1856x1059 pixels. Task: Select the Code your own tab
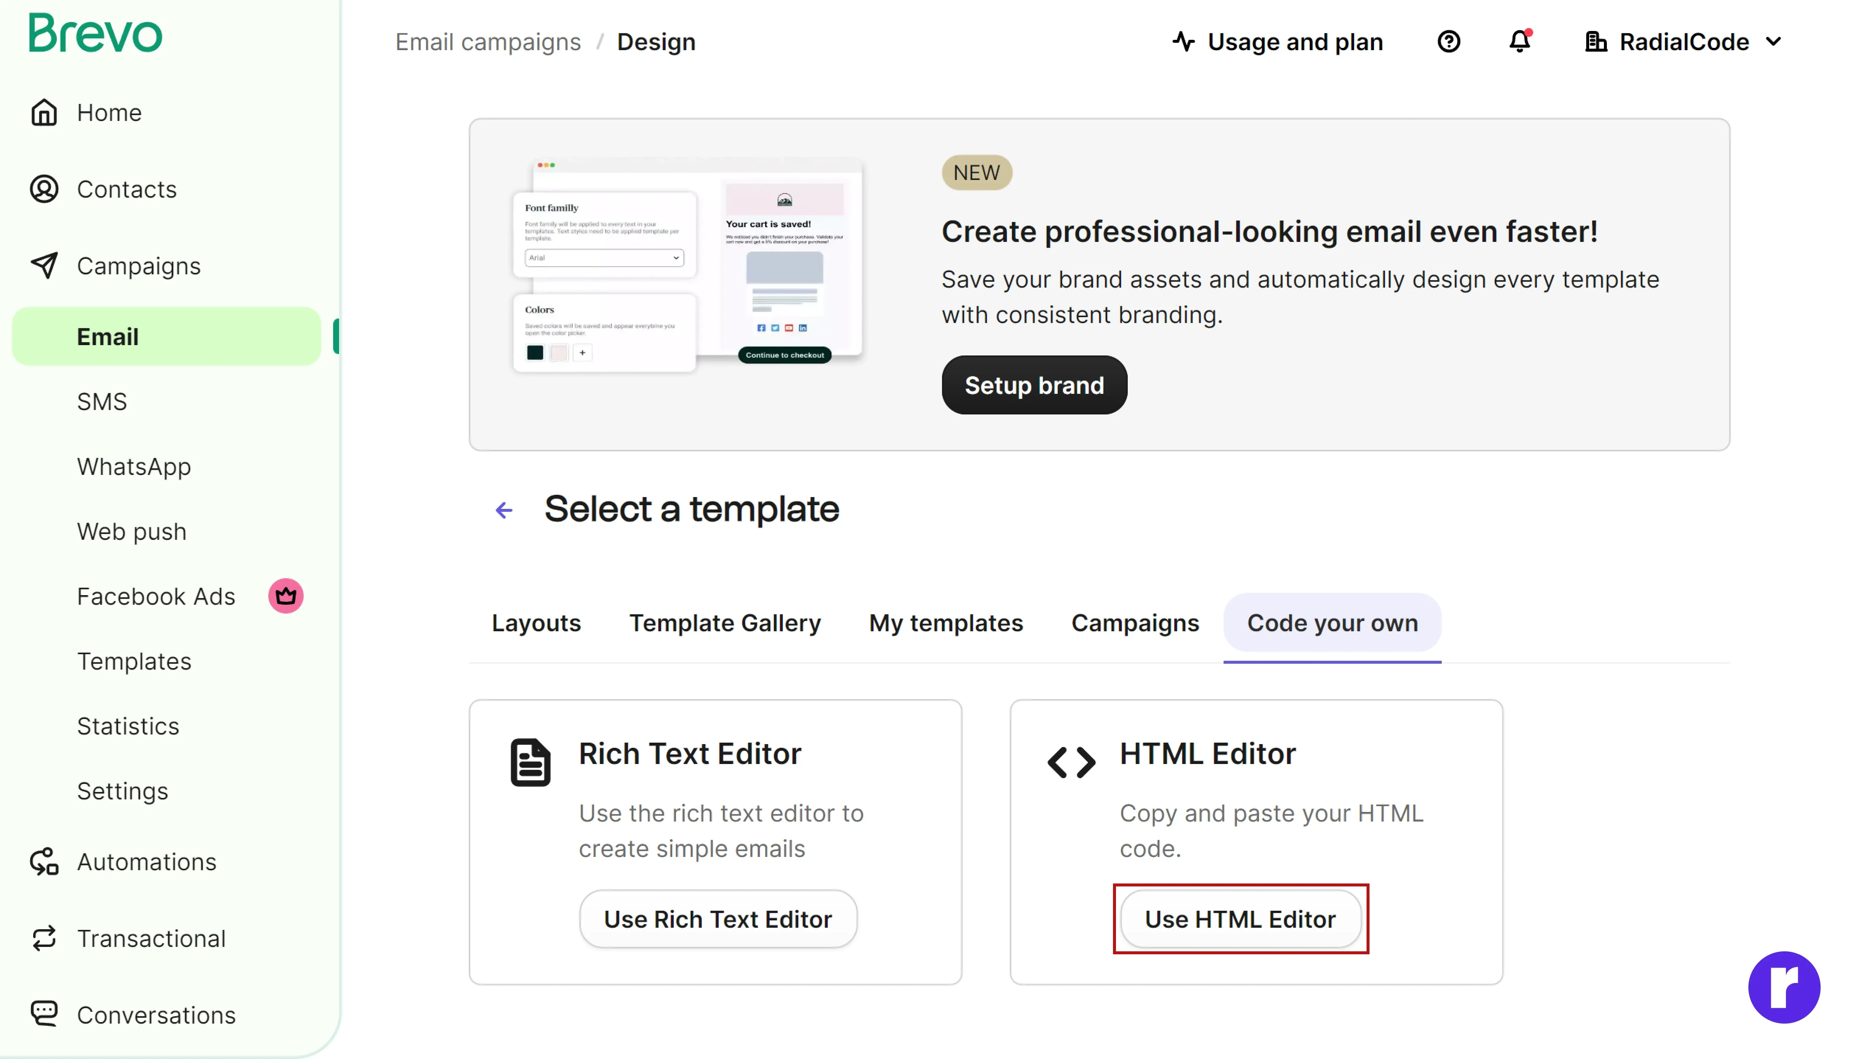1332,622
